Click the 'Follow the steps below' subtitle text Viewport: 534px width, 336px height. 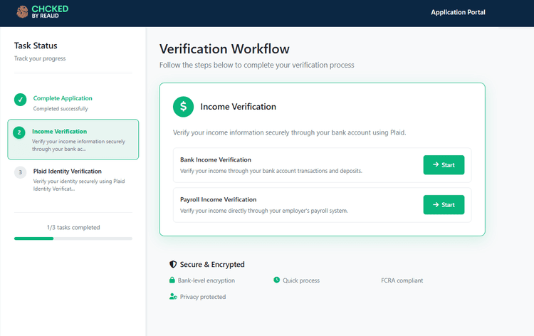(x=257, y=65)
